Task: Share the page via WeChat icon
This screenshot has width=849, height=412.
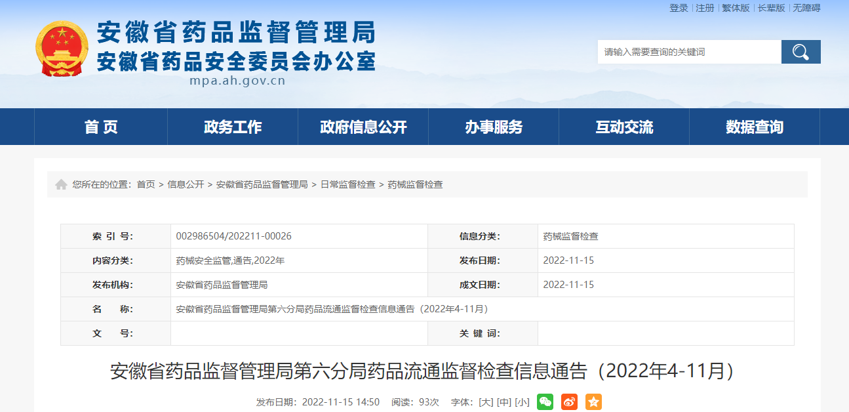Action: [x=545, y=402]
